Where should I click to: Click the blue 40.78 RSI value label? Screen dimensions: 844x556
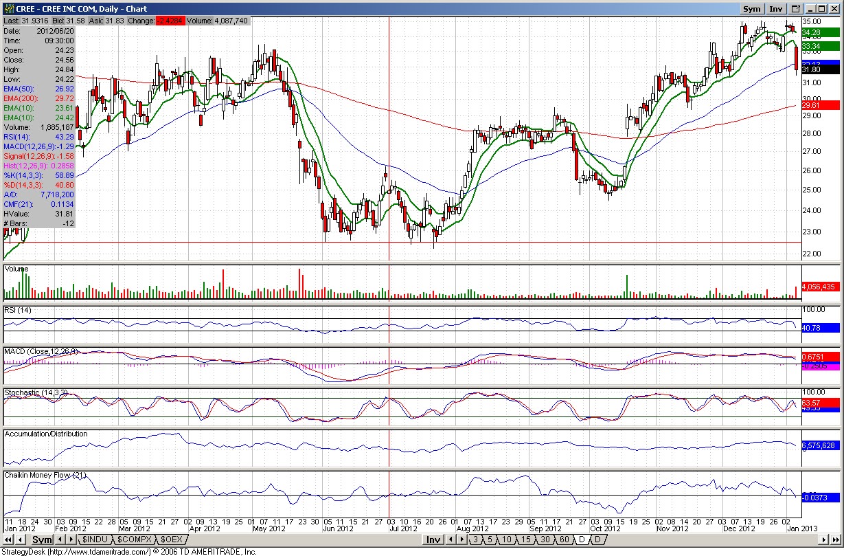tap(821, 327)
